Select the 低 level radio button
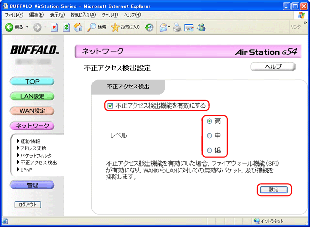 tap(209, 150)
